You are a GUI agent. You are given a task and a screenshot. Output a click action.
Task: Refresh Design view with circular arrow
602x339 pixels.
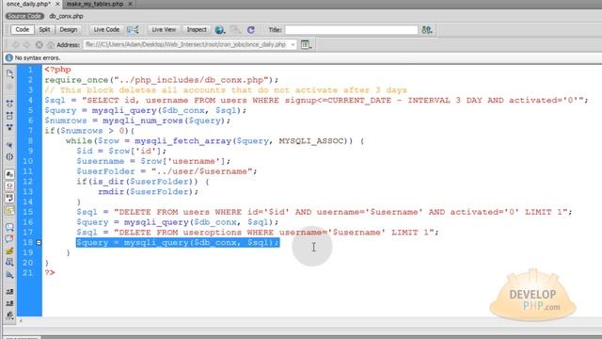[x=251, y=29]
